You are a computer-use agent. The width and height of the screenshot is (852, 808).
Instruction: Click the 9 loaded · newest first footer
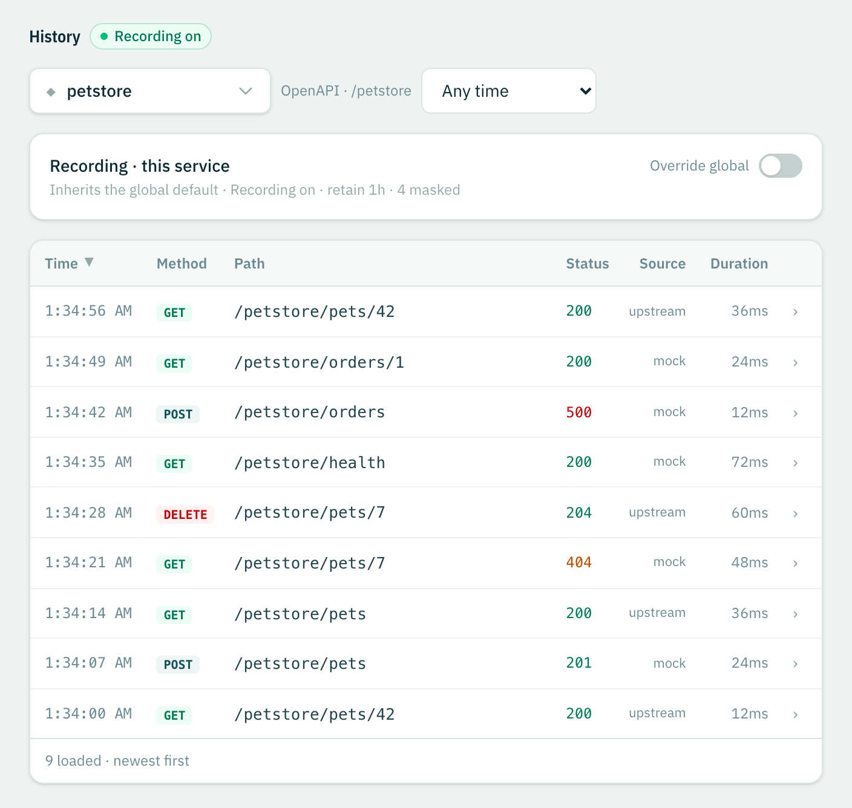tap(117, 761)
